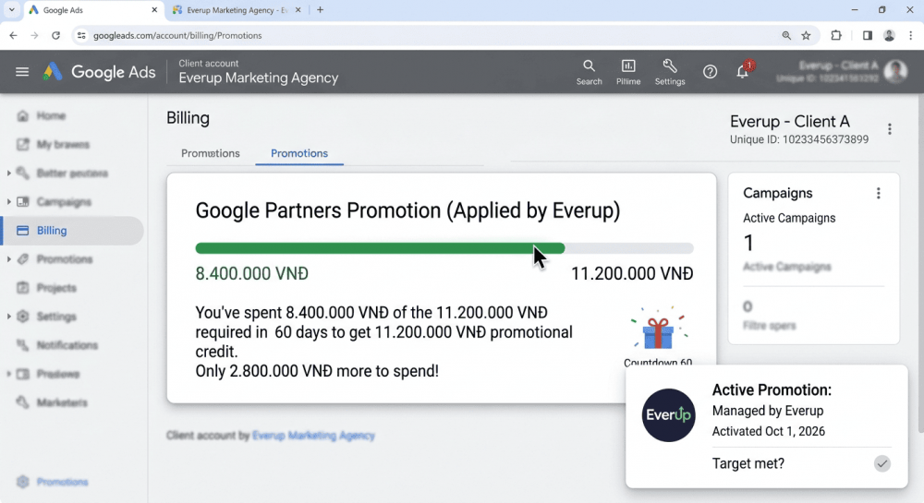Open the Everup Marketing Agency link

(313, 436)
